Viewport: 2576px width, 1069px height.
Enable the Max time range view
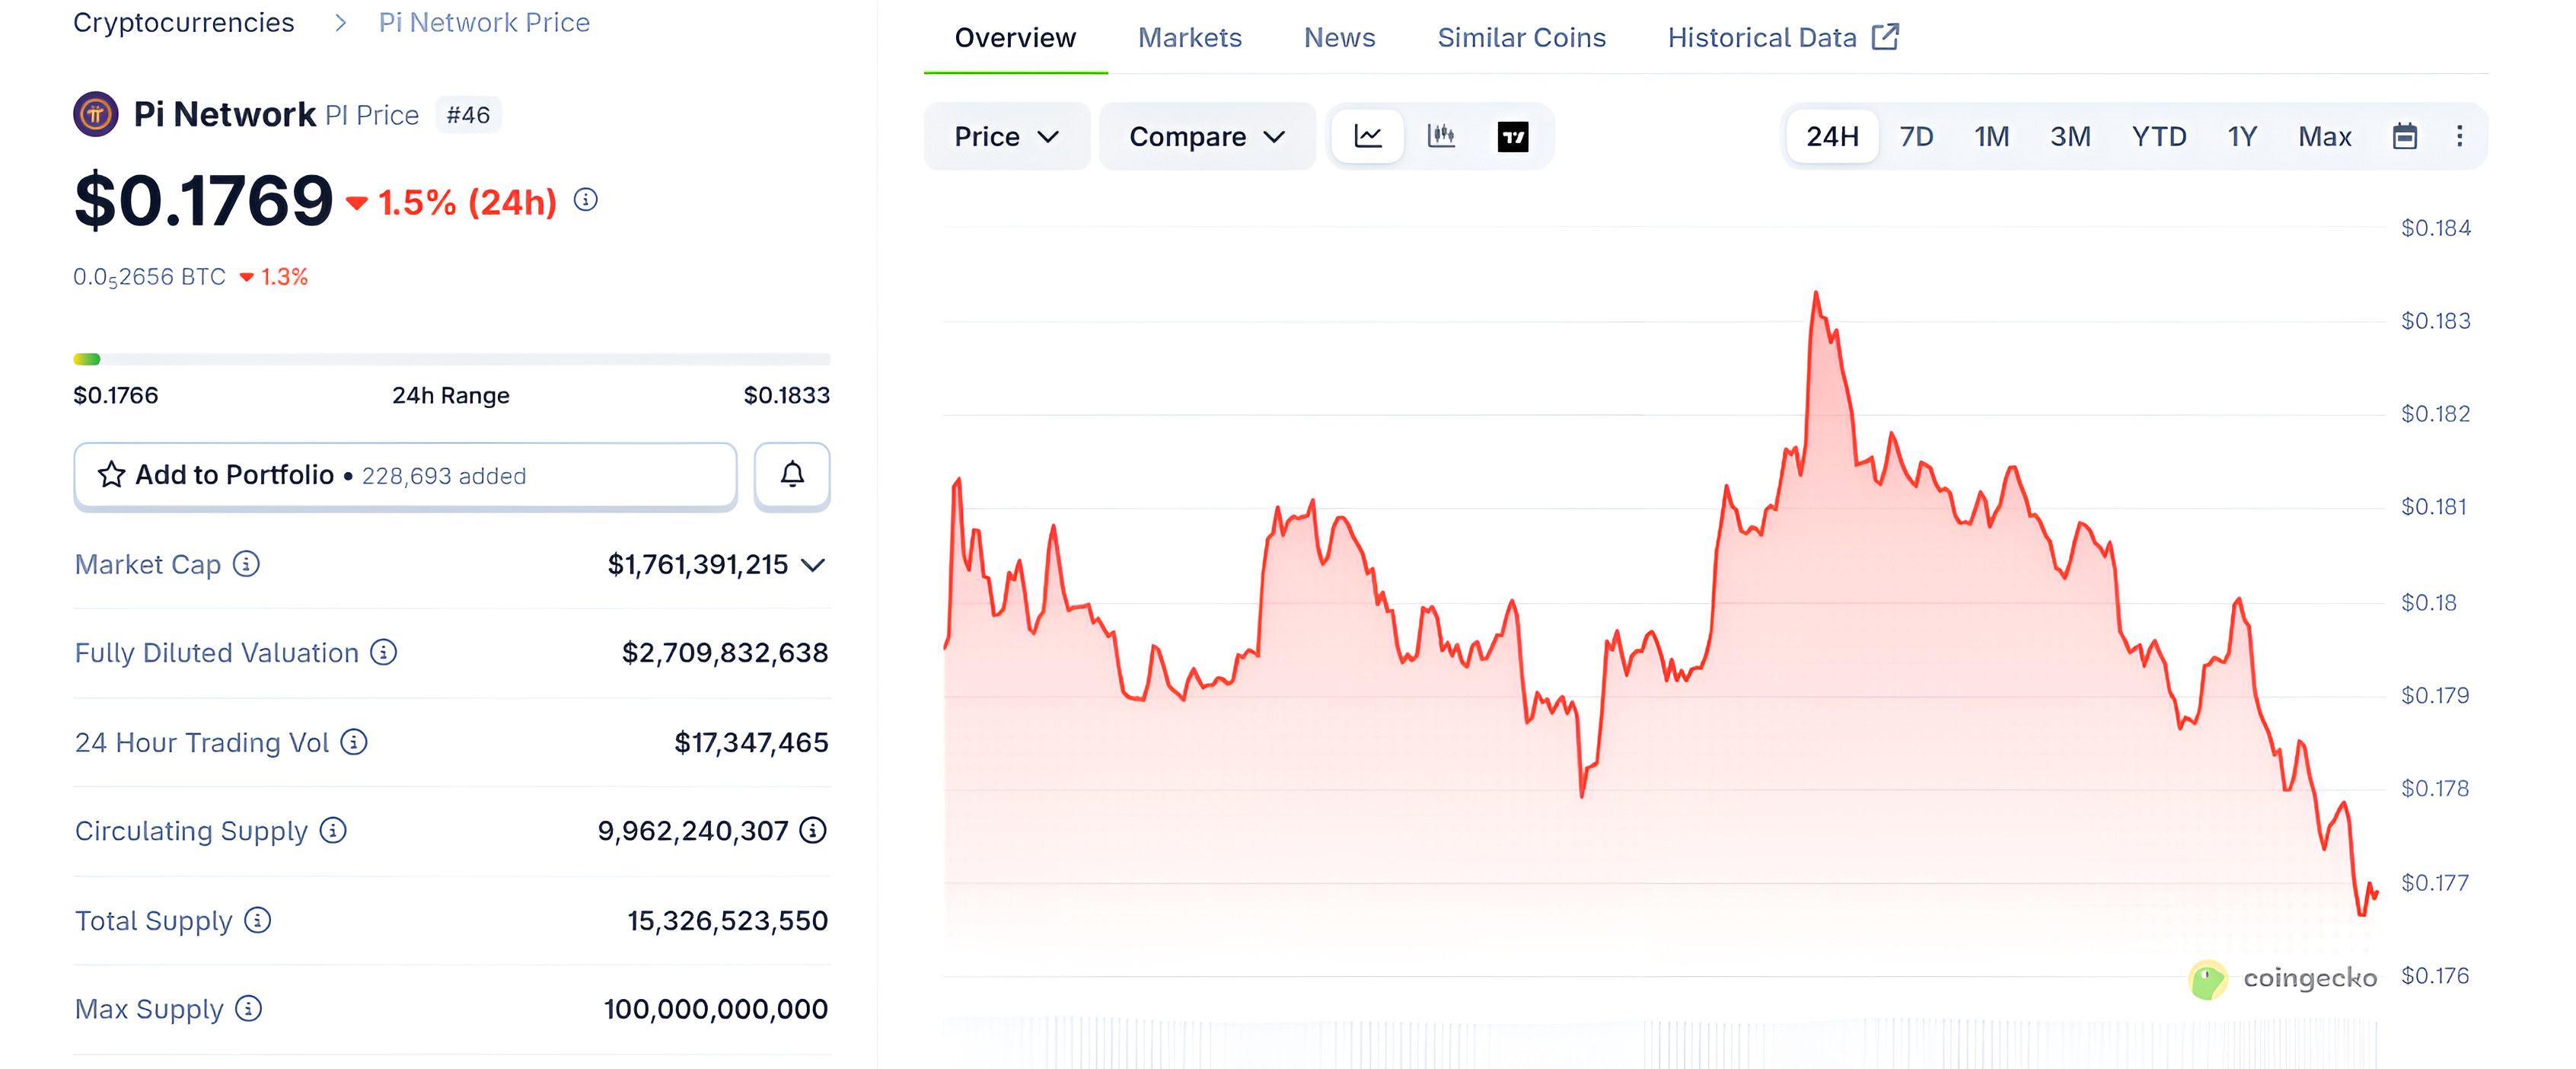coord(2324,136)
